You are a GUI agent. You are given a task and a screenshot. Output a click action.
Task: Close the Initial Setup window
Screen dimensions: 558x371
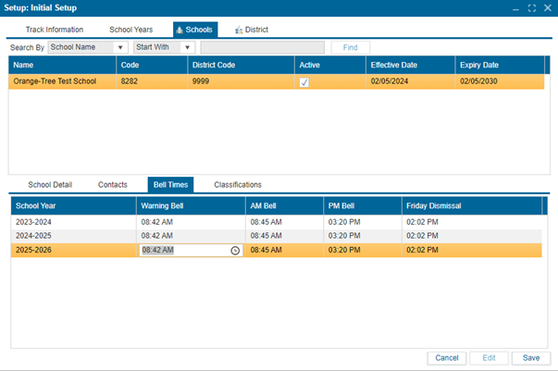click(547, 7)
